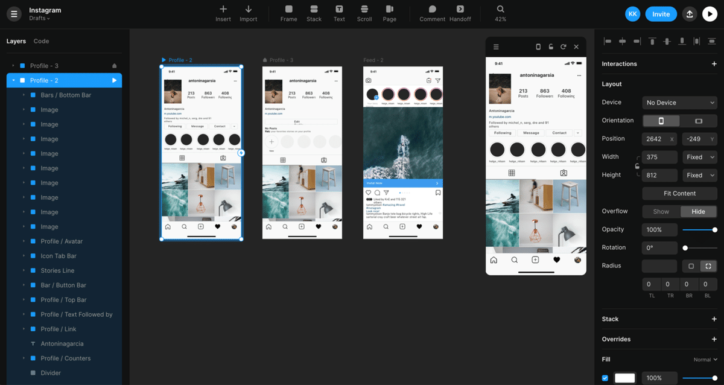
Task: Align bottom edges
Action: pos(682,41)
